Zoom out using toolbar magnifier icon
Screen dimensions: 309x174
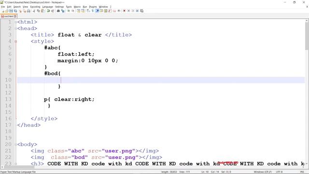tap(73, 11)
